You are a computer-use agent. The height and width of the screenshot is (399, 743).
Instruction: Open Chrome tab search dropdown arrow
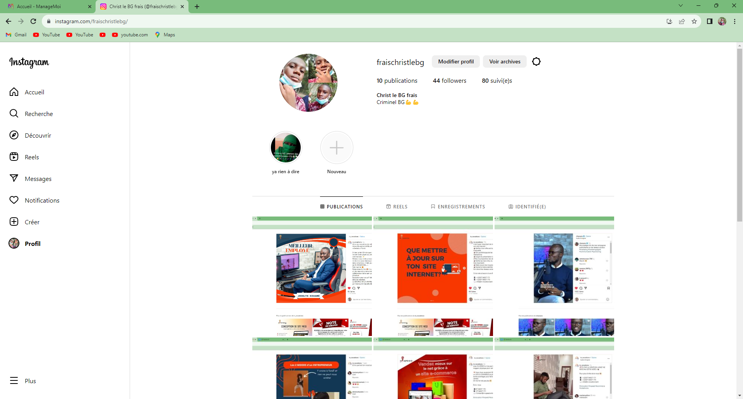pos(680,6)
